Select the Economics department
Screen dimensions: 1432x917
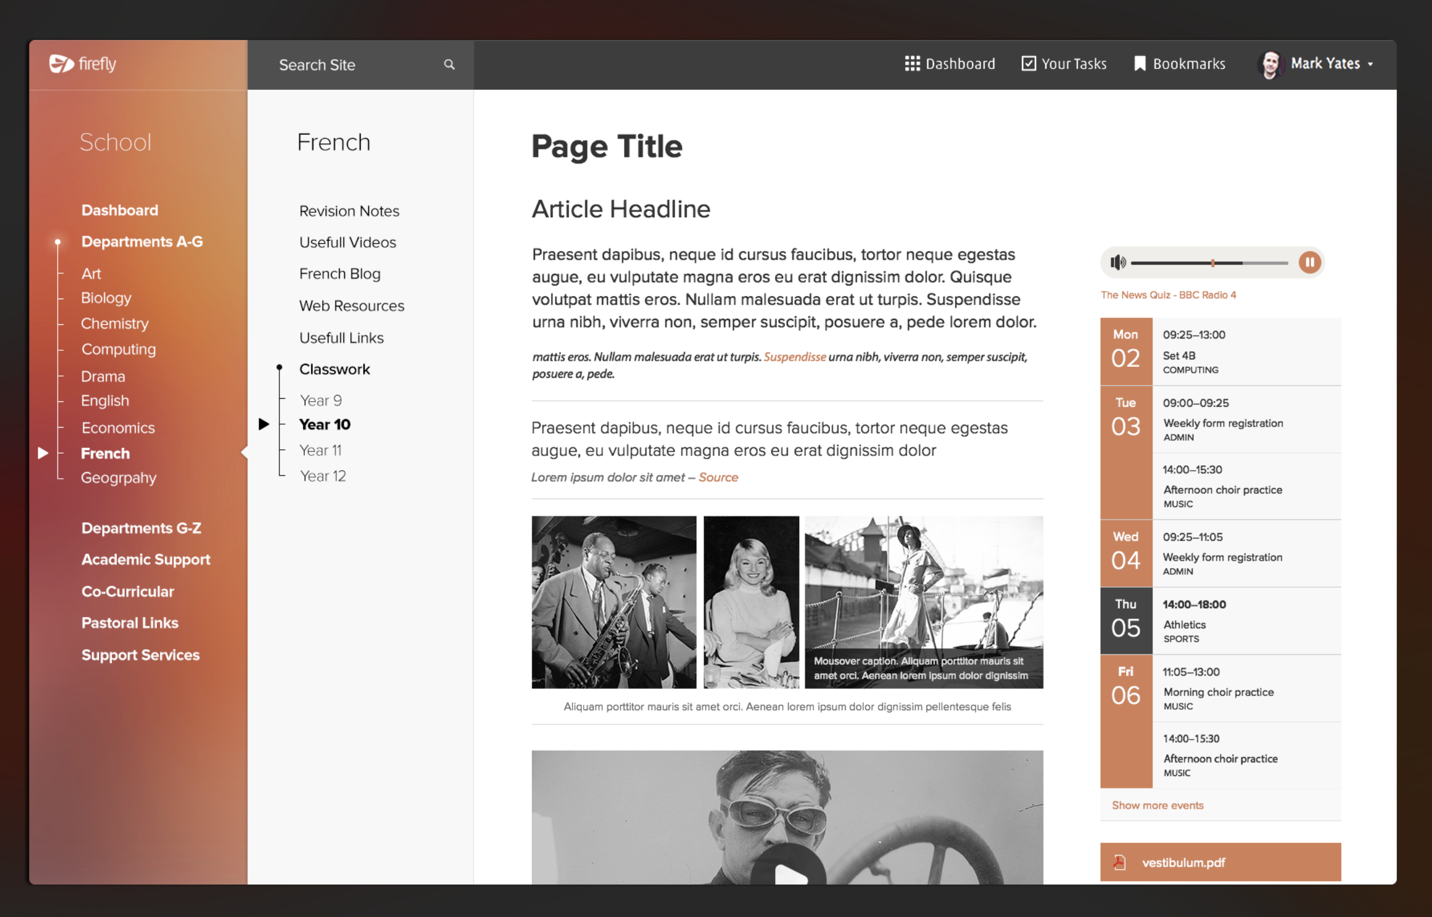click(118, 428)
